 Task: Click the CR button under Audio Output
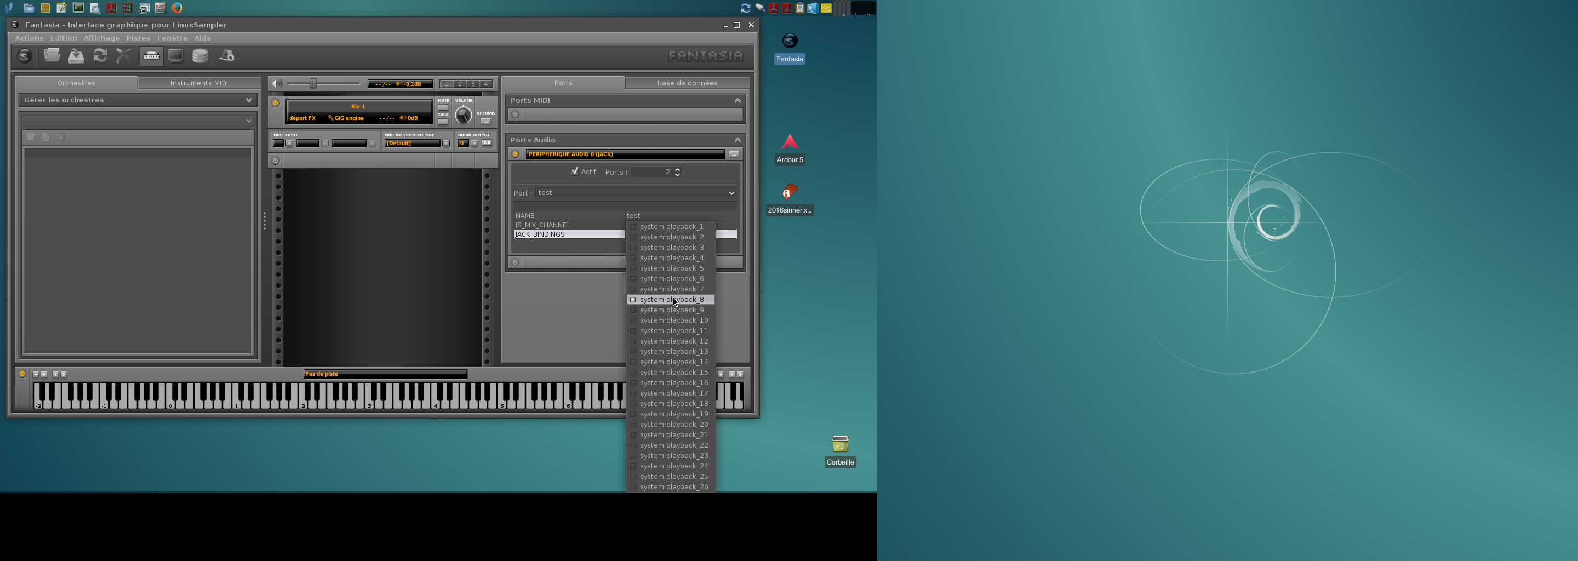tap(487, 144)
